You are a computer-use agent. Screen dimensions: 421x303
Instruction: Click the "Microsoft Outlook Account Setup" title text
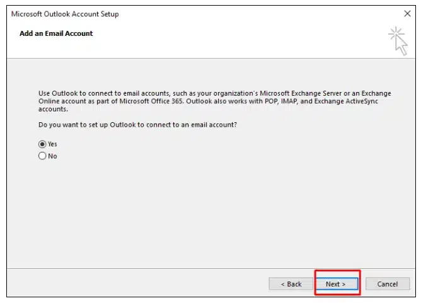click(x=65, y=14)
